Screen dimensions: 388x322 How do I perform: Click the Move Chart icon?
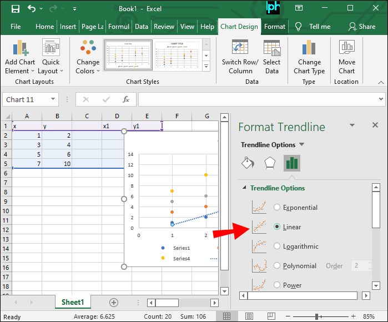point(347,48)
